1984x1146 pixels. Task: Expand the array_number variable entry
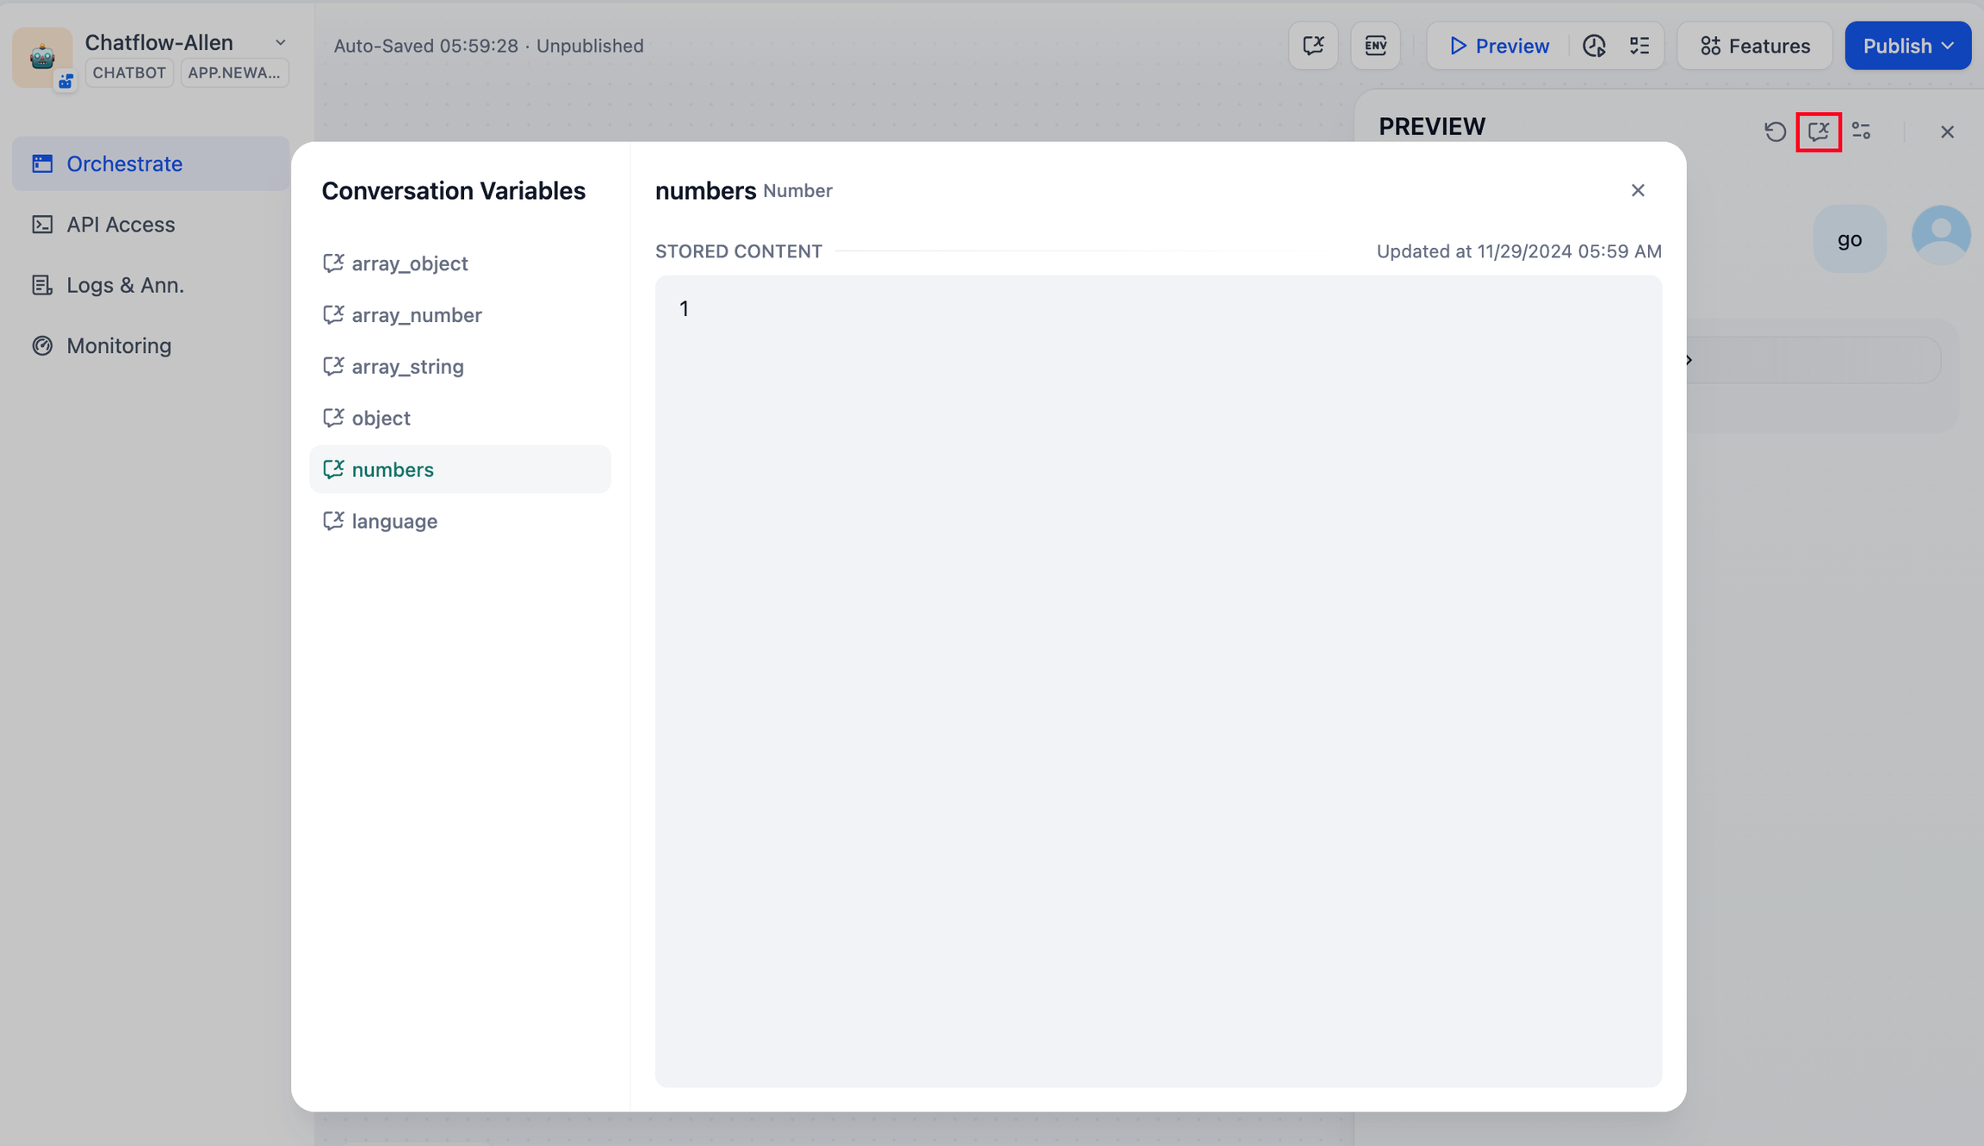click(x=418, y=313)
